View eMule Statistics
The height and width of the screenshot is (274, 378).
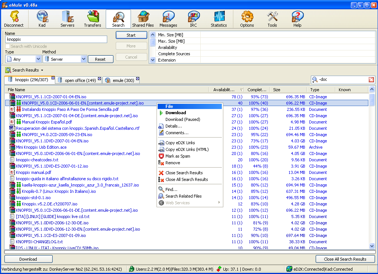click(x=218, y=19)
